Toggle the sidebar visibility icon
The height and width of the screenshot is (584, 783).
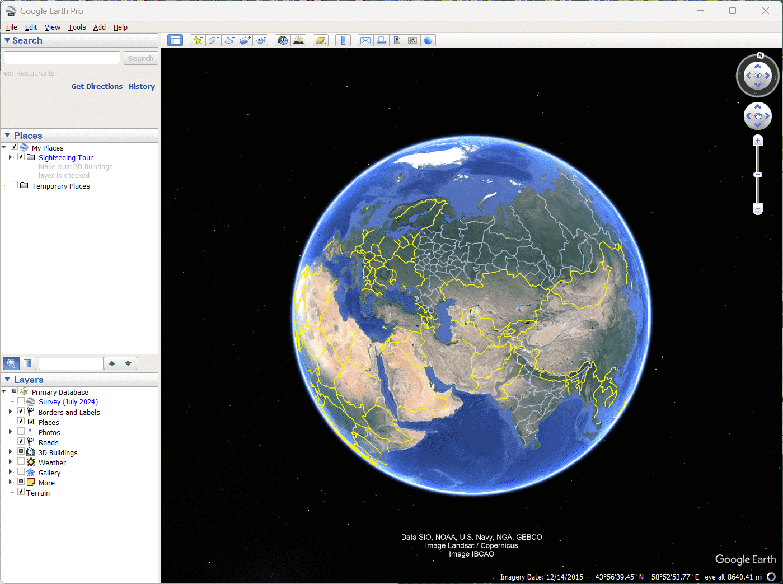[175, 40]
